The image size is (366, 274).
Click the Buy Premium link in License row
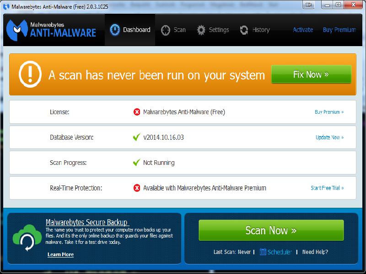329,112
